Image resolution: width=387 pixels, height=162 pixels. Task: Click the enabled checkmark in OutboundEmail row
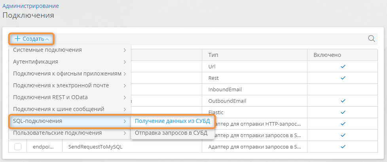pos(343,101)
